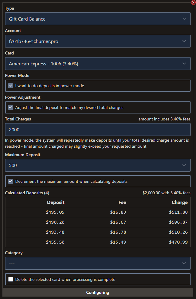Viewport: 196px width, 299px height.
Task: Open the Category dropdown
Action: pos(98,263)
